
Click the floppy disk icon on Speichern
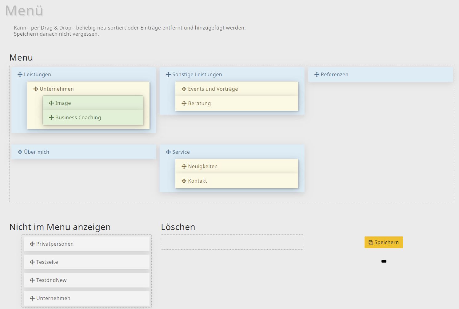[x=371, y=242]
